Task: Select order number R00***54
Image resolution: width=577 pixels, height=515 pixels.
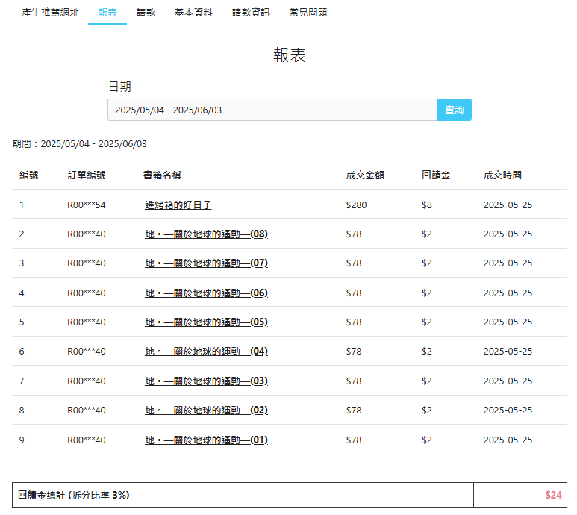Action: 87,205
